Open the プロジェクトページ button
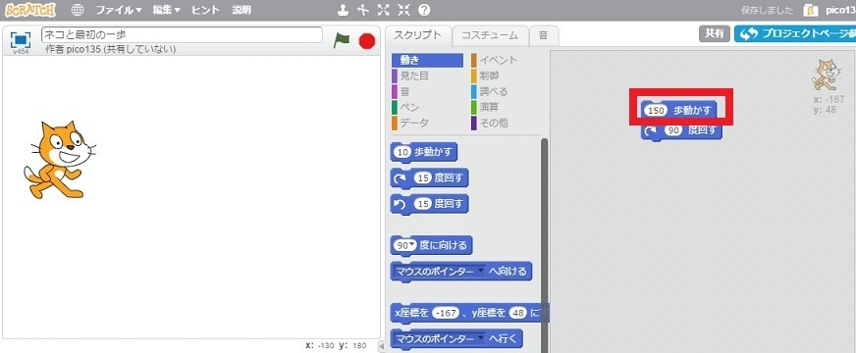Image resolution: width=856 pixels, height=353 pixels. pos(795,33)
